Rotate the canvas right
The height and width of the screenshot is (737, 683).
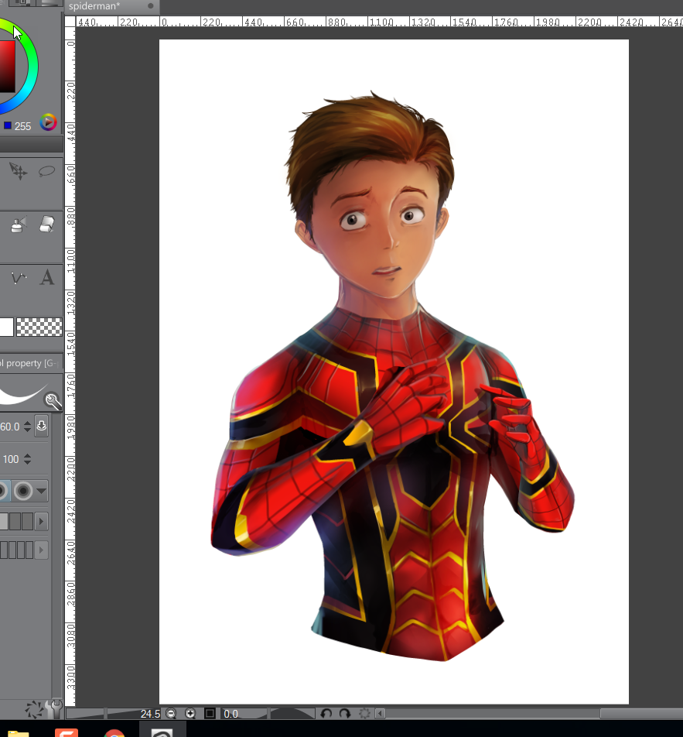click(x=345, y=714)
